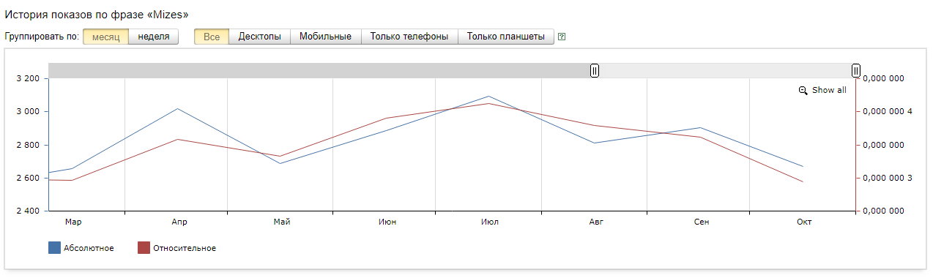Show Только планшеты data

click(x=506, y=37)
